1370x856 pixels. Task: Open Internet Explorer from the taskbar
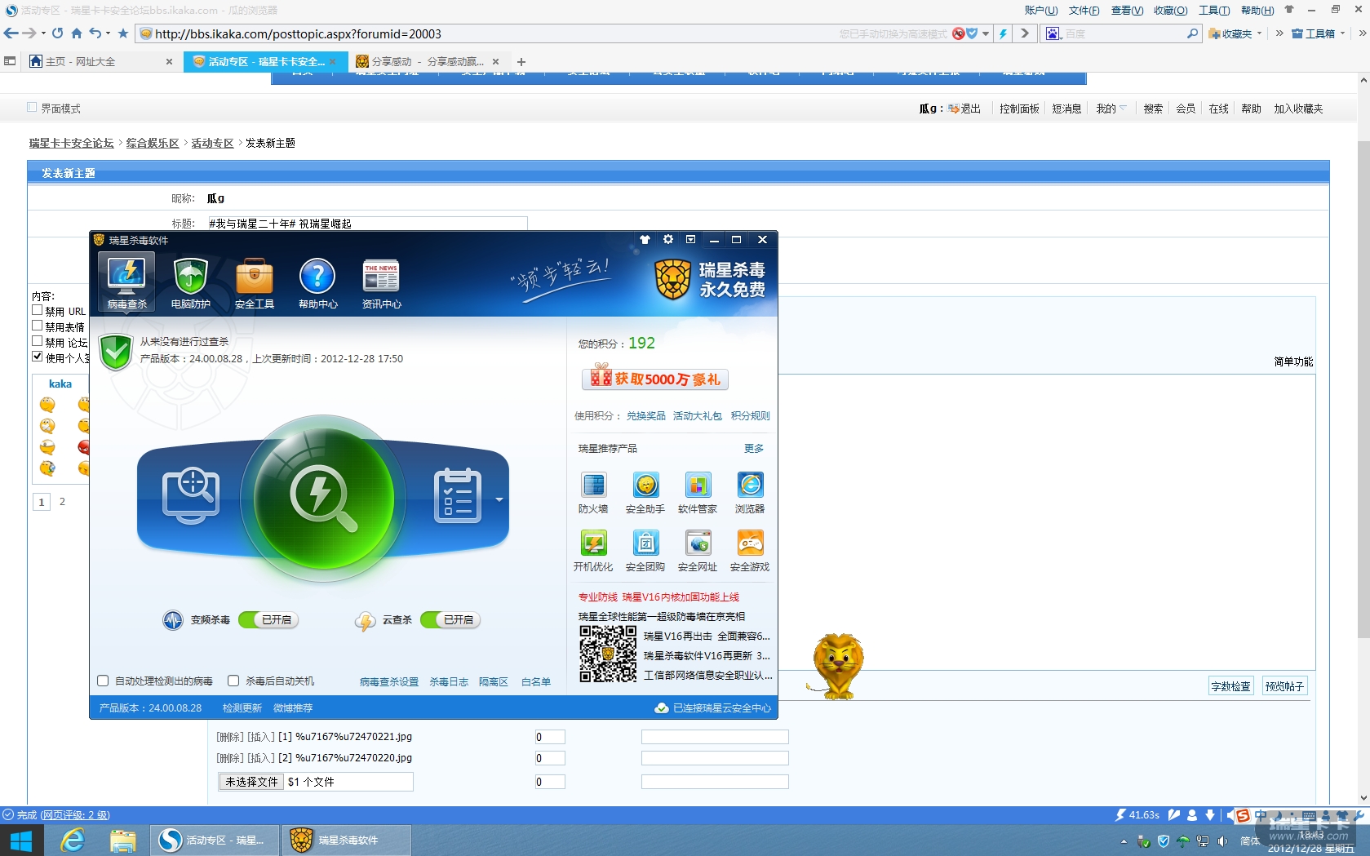click(73, 840)
